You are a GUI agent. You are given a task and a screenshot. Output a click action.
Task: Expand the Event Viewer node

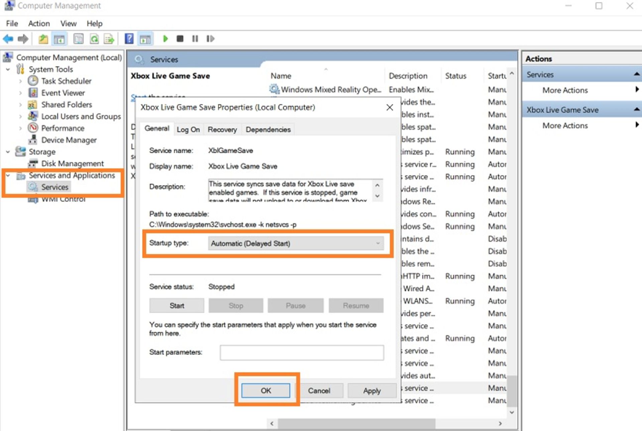tap(20, 93)
